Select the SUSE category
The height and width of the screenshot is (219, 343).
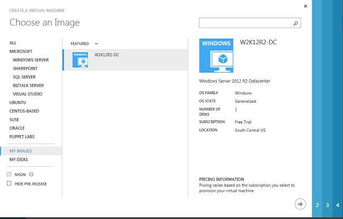click(x=14, y=120)
